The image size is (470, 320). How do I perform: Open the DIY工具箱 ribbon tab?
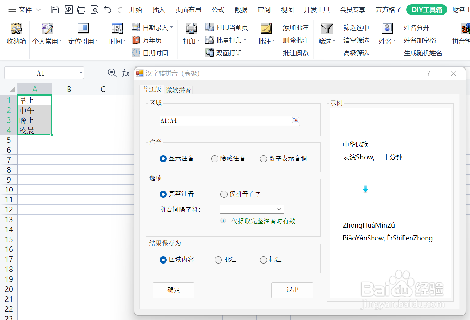point(427,10)
